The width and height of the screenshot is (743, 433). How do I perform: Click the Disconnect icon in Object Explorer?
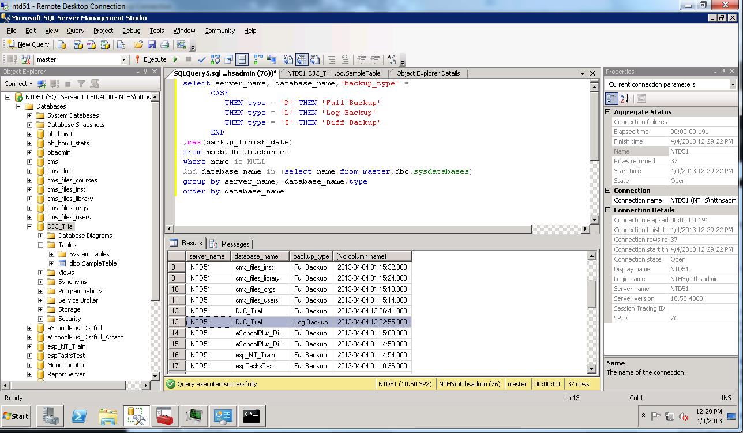pos(55,84)
